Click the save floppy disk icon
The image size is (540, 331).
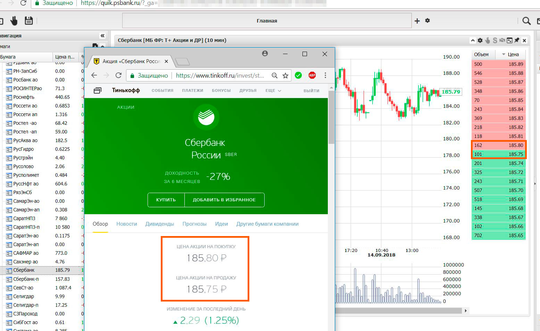[x=29, y=20]
